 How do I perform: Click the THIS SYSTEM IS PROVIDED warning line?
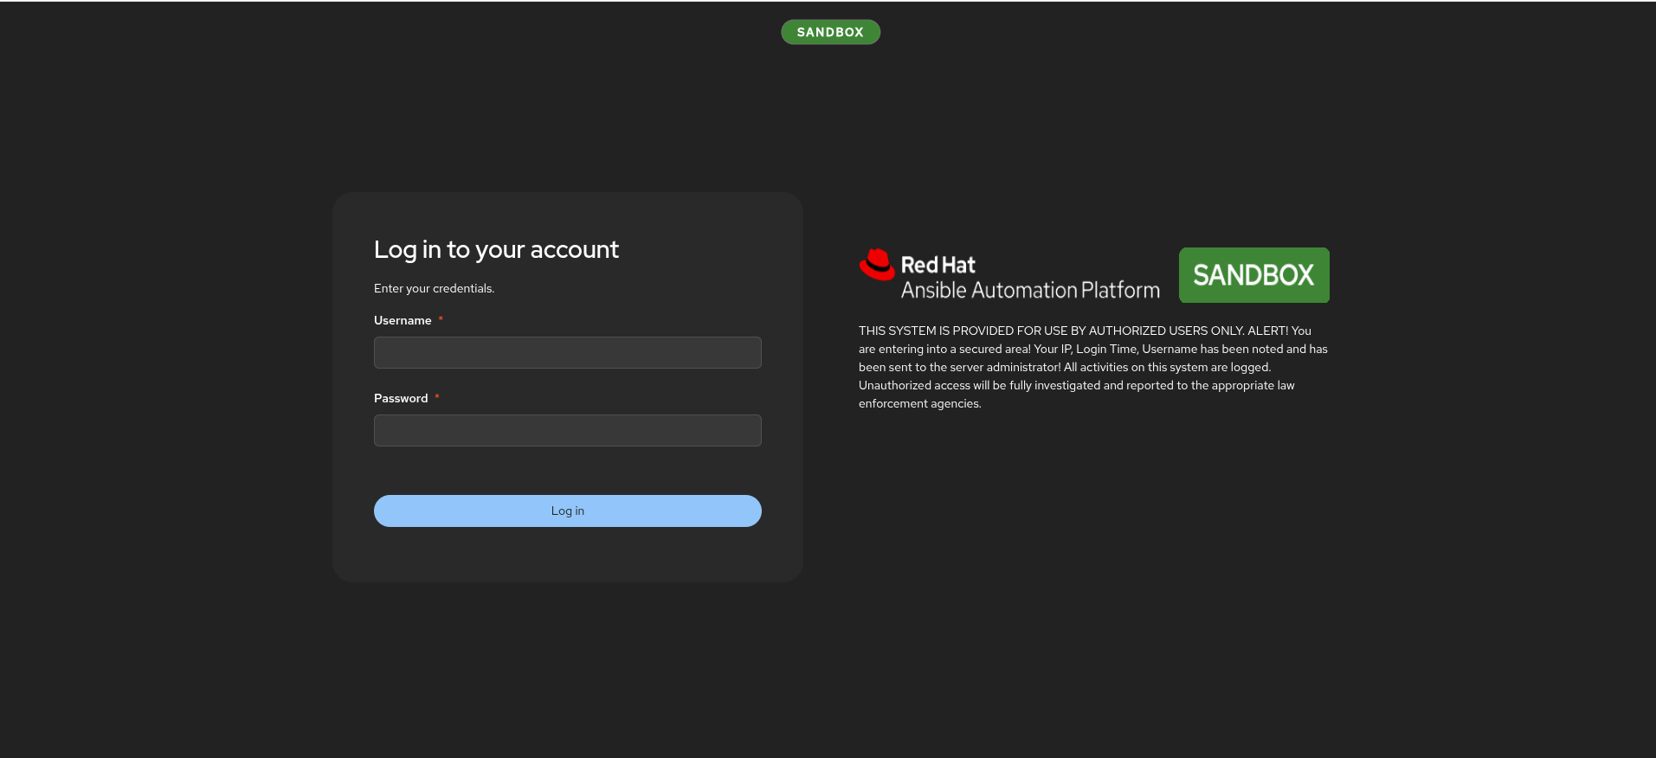[1085, 331]
